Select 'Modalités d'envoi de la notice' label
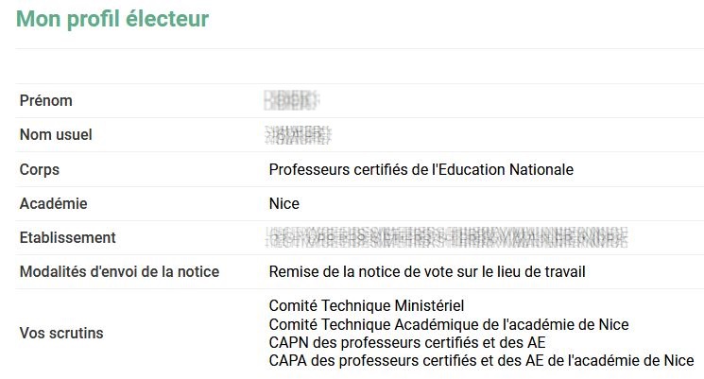The width and height of the screenshot is (704, 379). click(119, 271)
